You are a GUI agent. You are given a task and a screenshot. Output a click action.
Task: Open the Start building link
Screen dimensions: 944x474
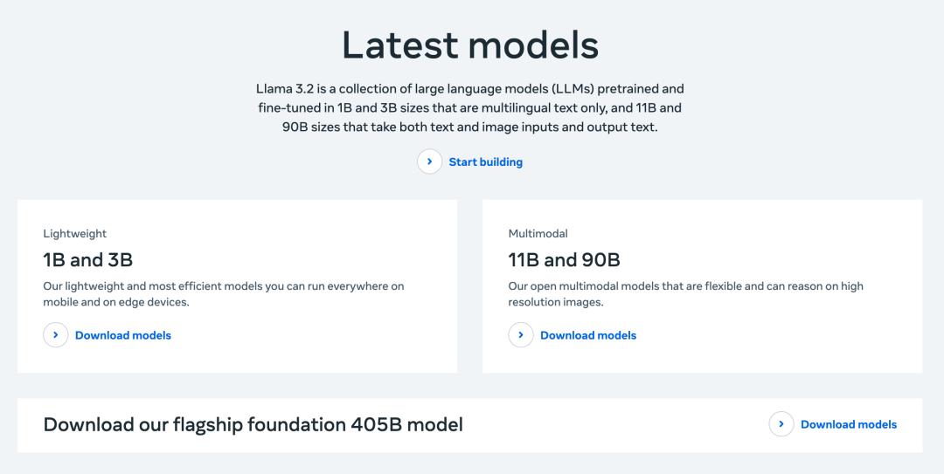(485, 161)
